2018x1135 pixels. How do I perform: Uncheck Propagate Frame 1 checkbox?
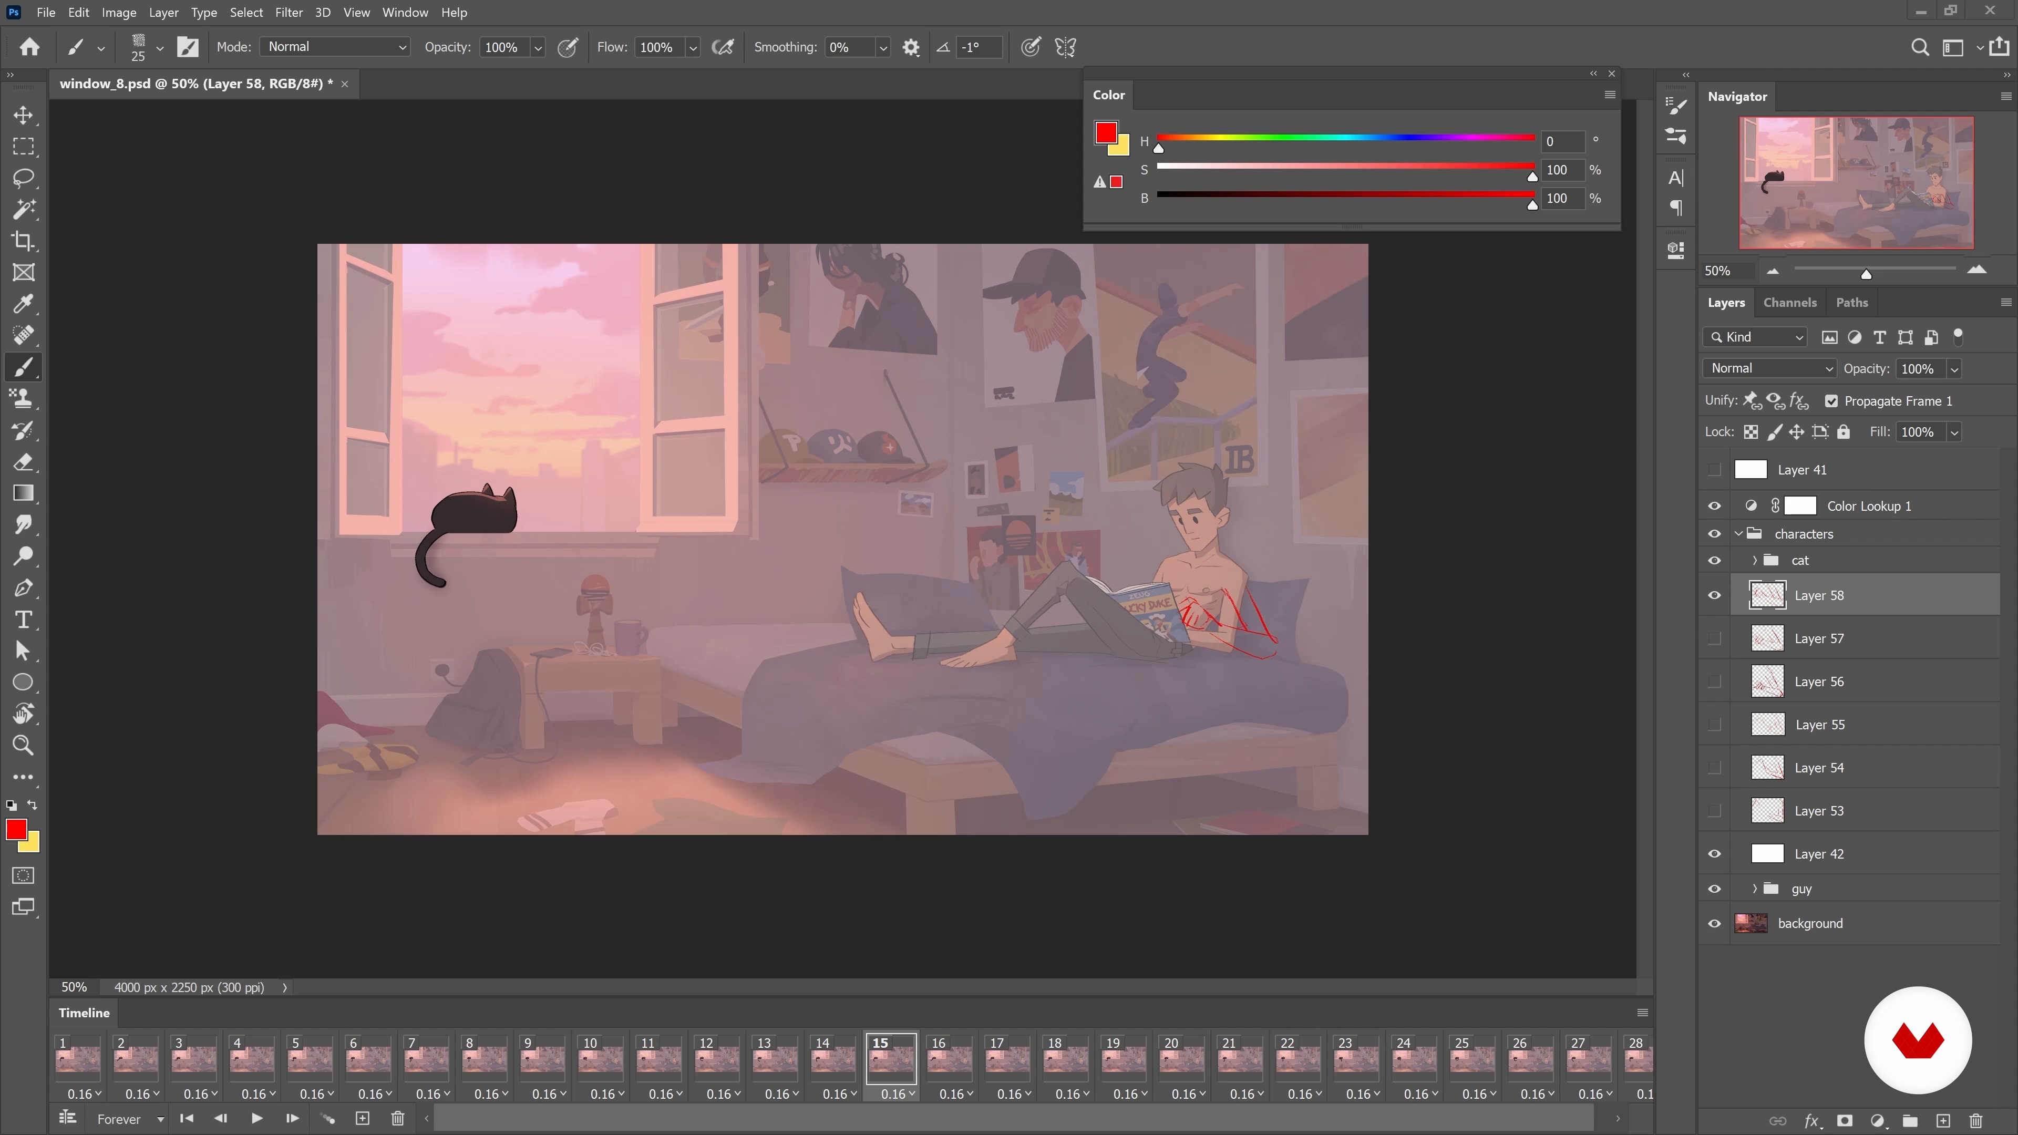point(1831,401)
